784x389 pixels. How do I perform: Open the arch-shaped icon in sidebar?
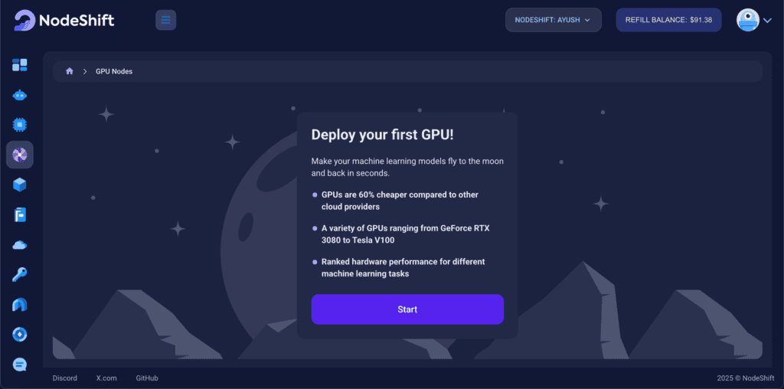[x=19, y=305]
